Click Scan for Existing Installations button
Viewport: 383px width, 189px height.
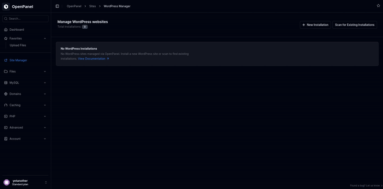[355, 25]
